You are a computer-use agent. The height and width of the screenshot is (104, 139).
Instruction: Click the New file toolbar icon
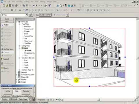(4, 6)
